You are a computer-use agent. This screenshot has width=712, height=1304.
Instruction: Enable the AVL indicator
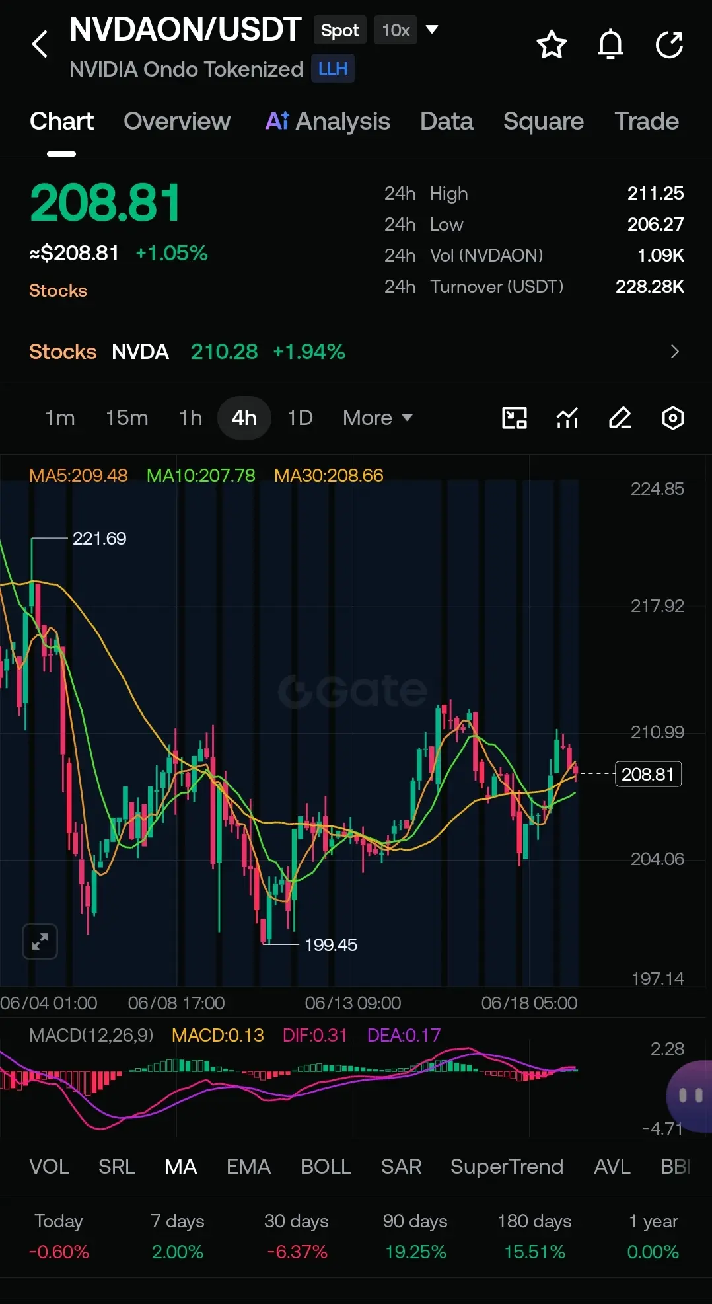coord(612,1167)
